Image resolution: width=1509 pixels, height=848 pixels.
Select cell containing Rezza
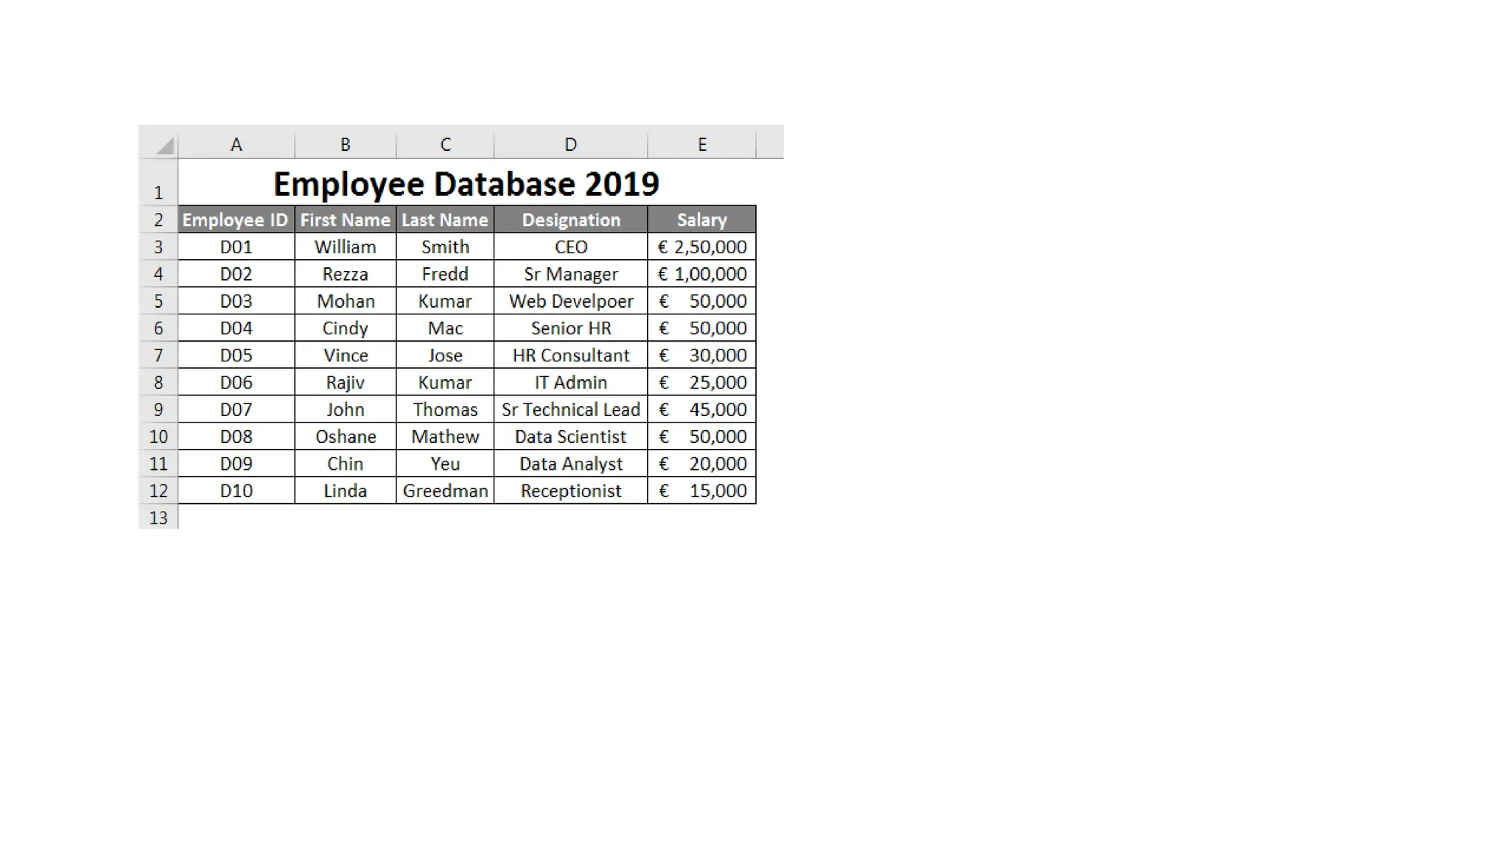pos(346,274)
